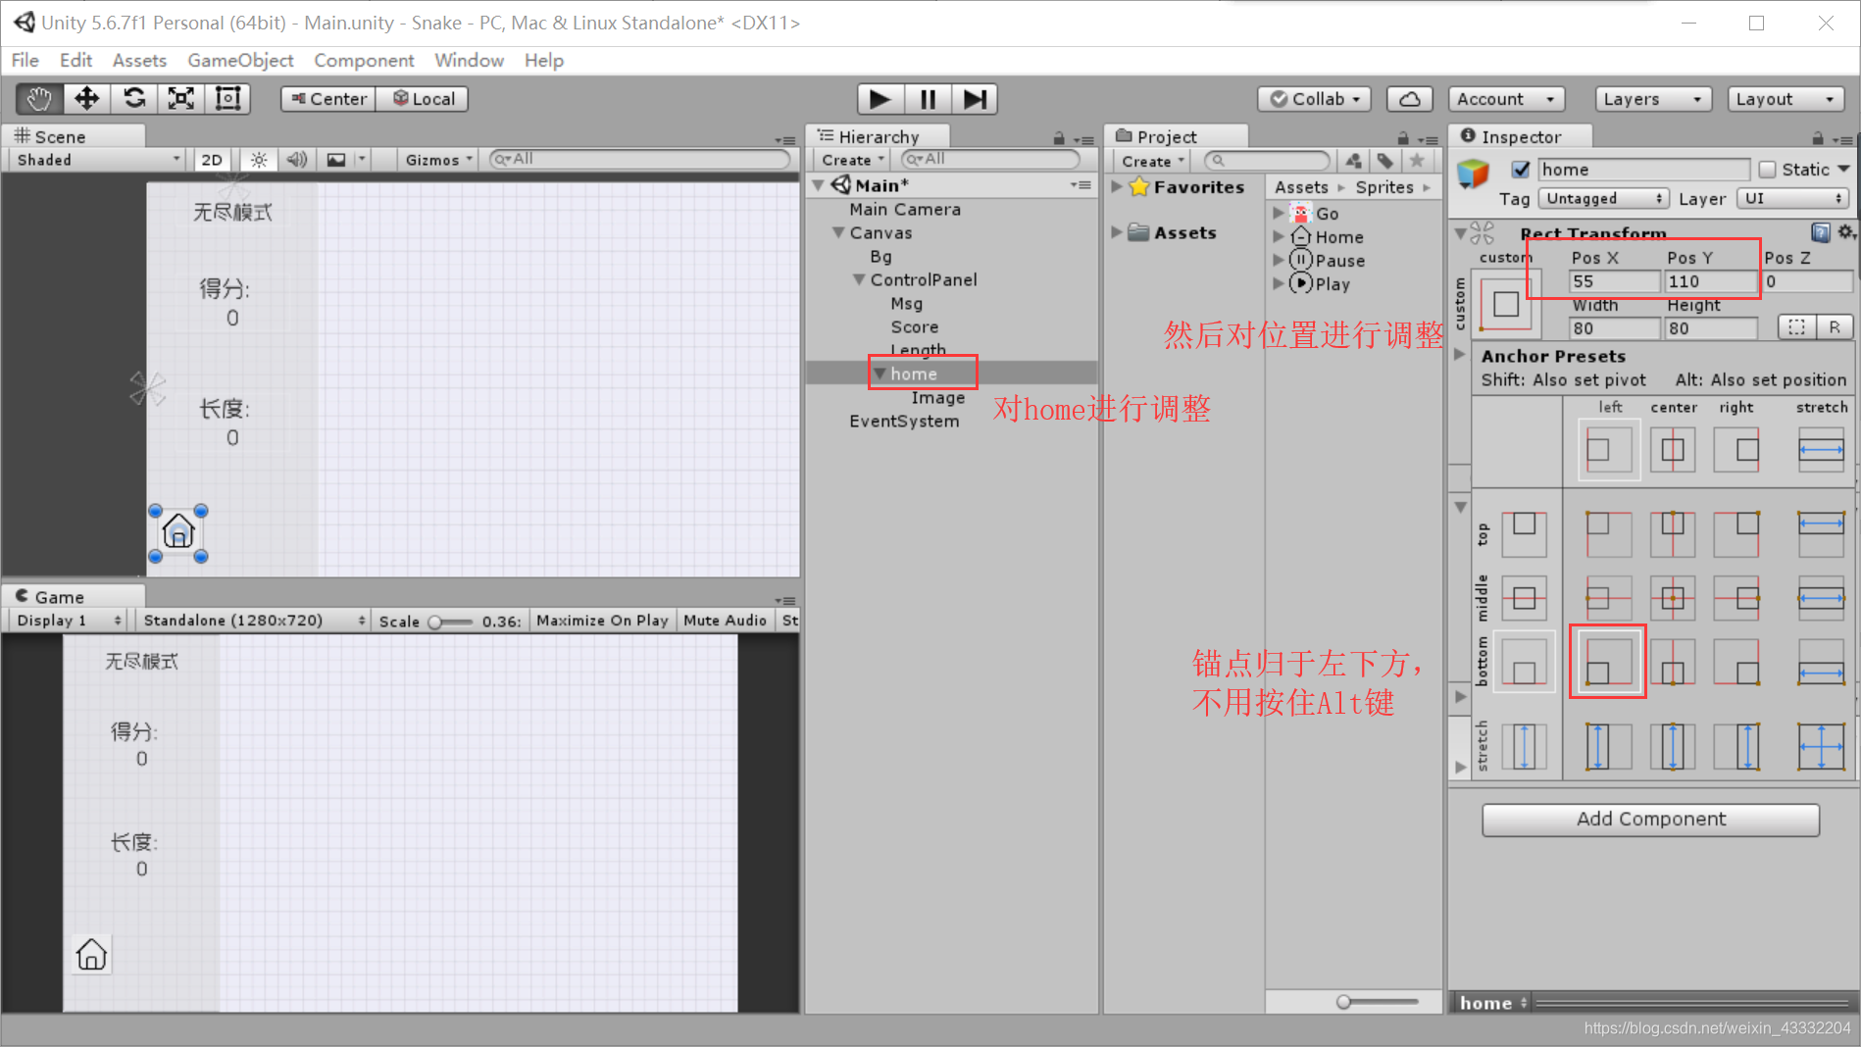Open the Collab dropdown
This screenshot has height=1047, width=1861.
pos(1315,99)
